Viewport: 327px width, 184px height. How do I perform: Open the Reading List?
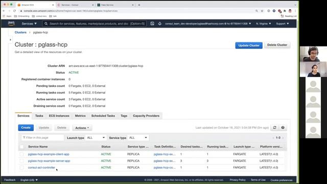(x=289, y=16)
